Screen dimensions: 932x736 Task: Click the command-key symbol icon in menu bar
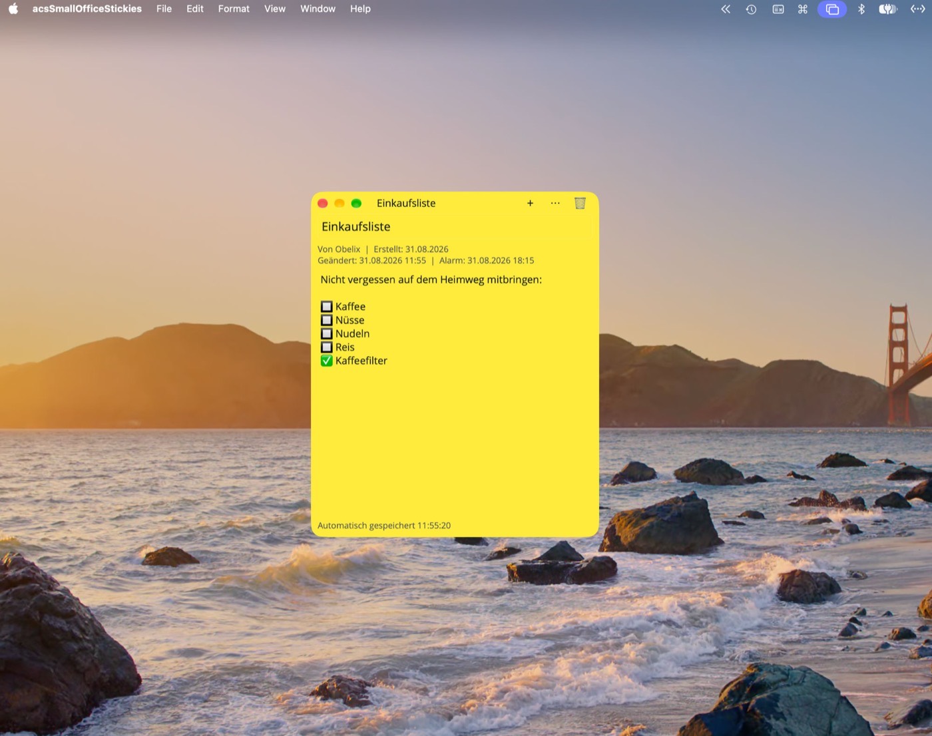pos(803,9)
